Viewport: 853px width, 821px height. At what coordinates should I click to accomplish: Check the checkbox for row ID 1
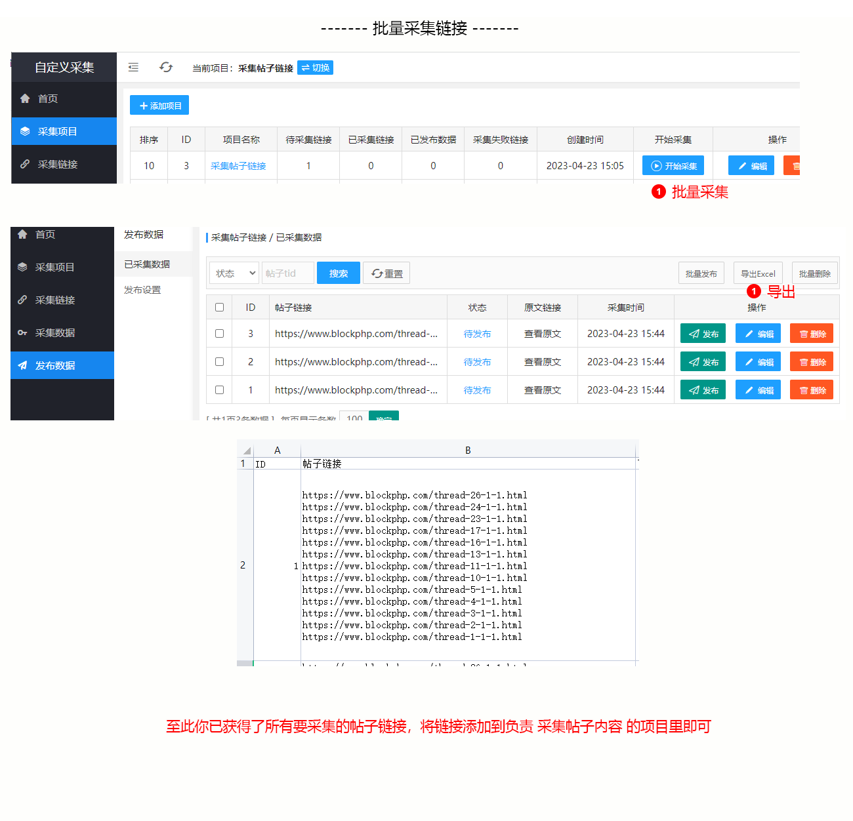[219, 390]
